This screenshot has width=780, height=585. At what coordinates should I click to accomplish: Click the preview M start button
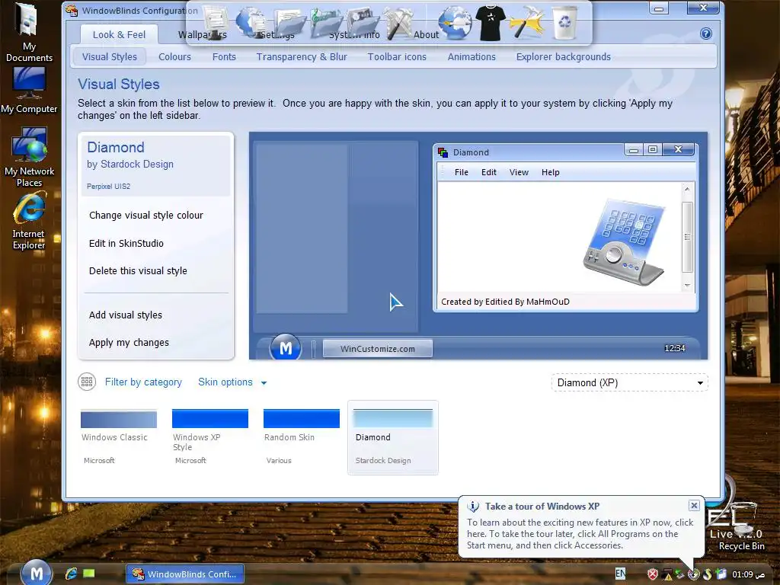tap(286, 347)
